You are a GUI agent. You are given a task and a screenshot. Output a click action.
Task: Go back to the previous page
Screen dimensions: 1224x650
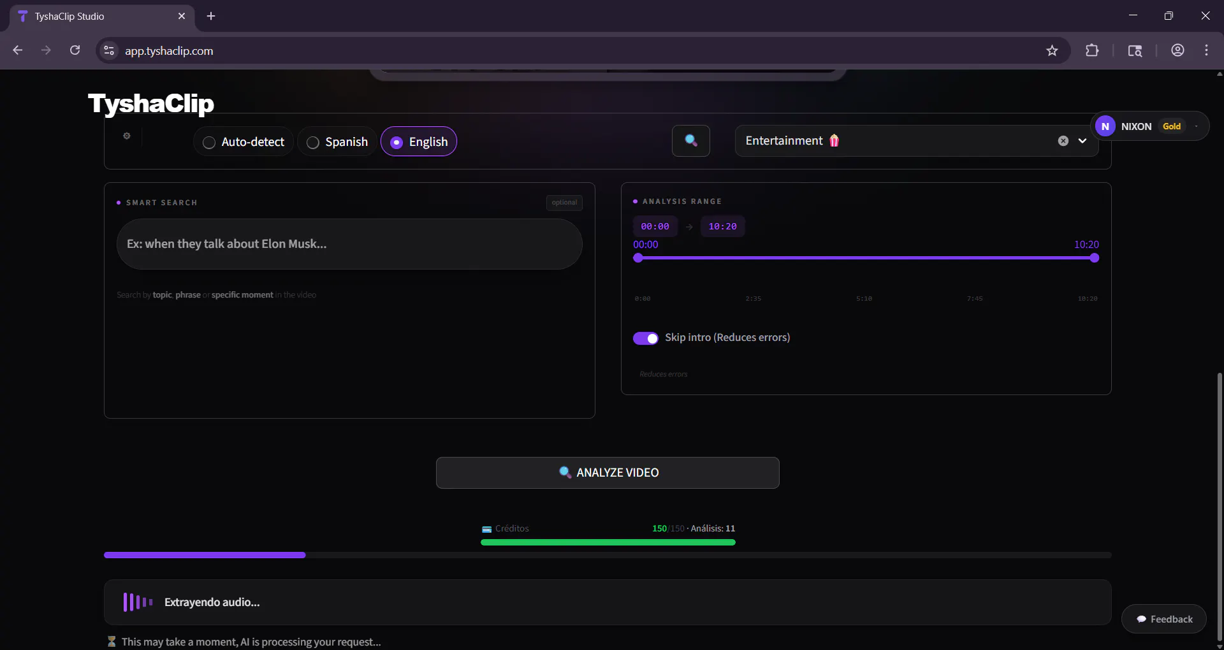(x=18, y=50)
